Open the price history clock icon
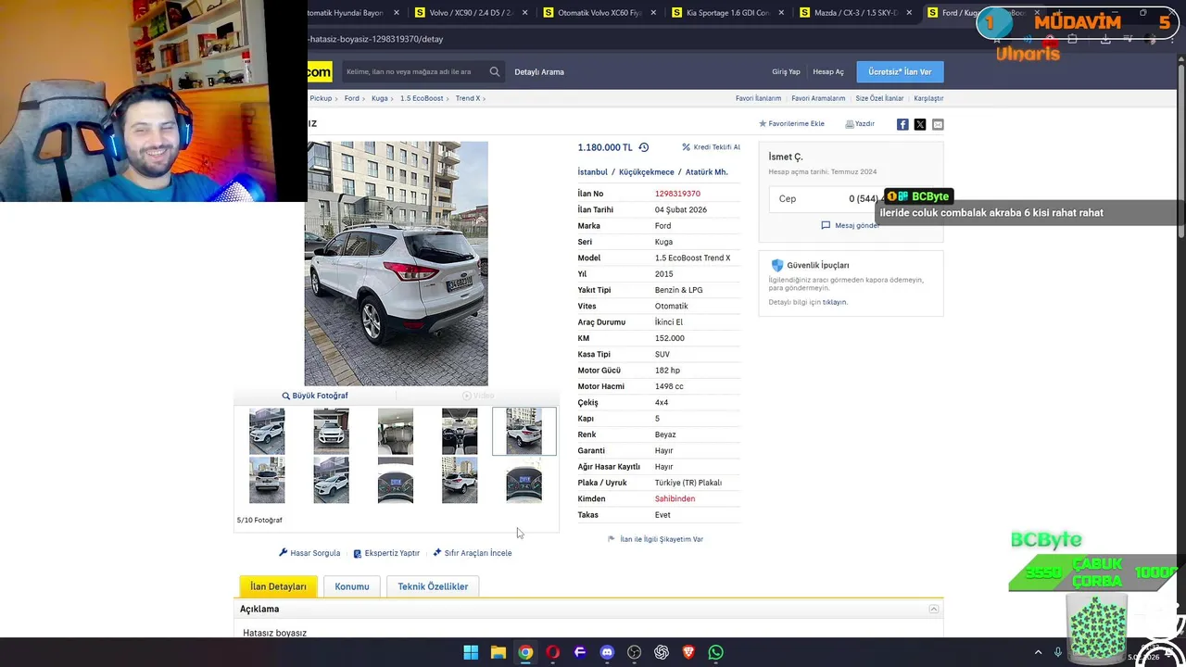The height and width of the screenshot is (667, 1186). (x=644, y=147)
